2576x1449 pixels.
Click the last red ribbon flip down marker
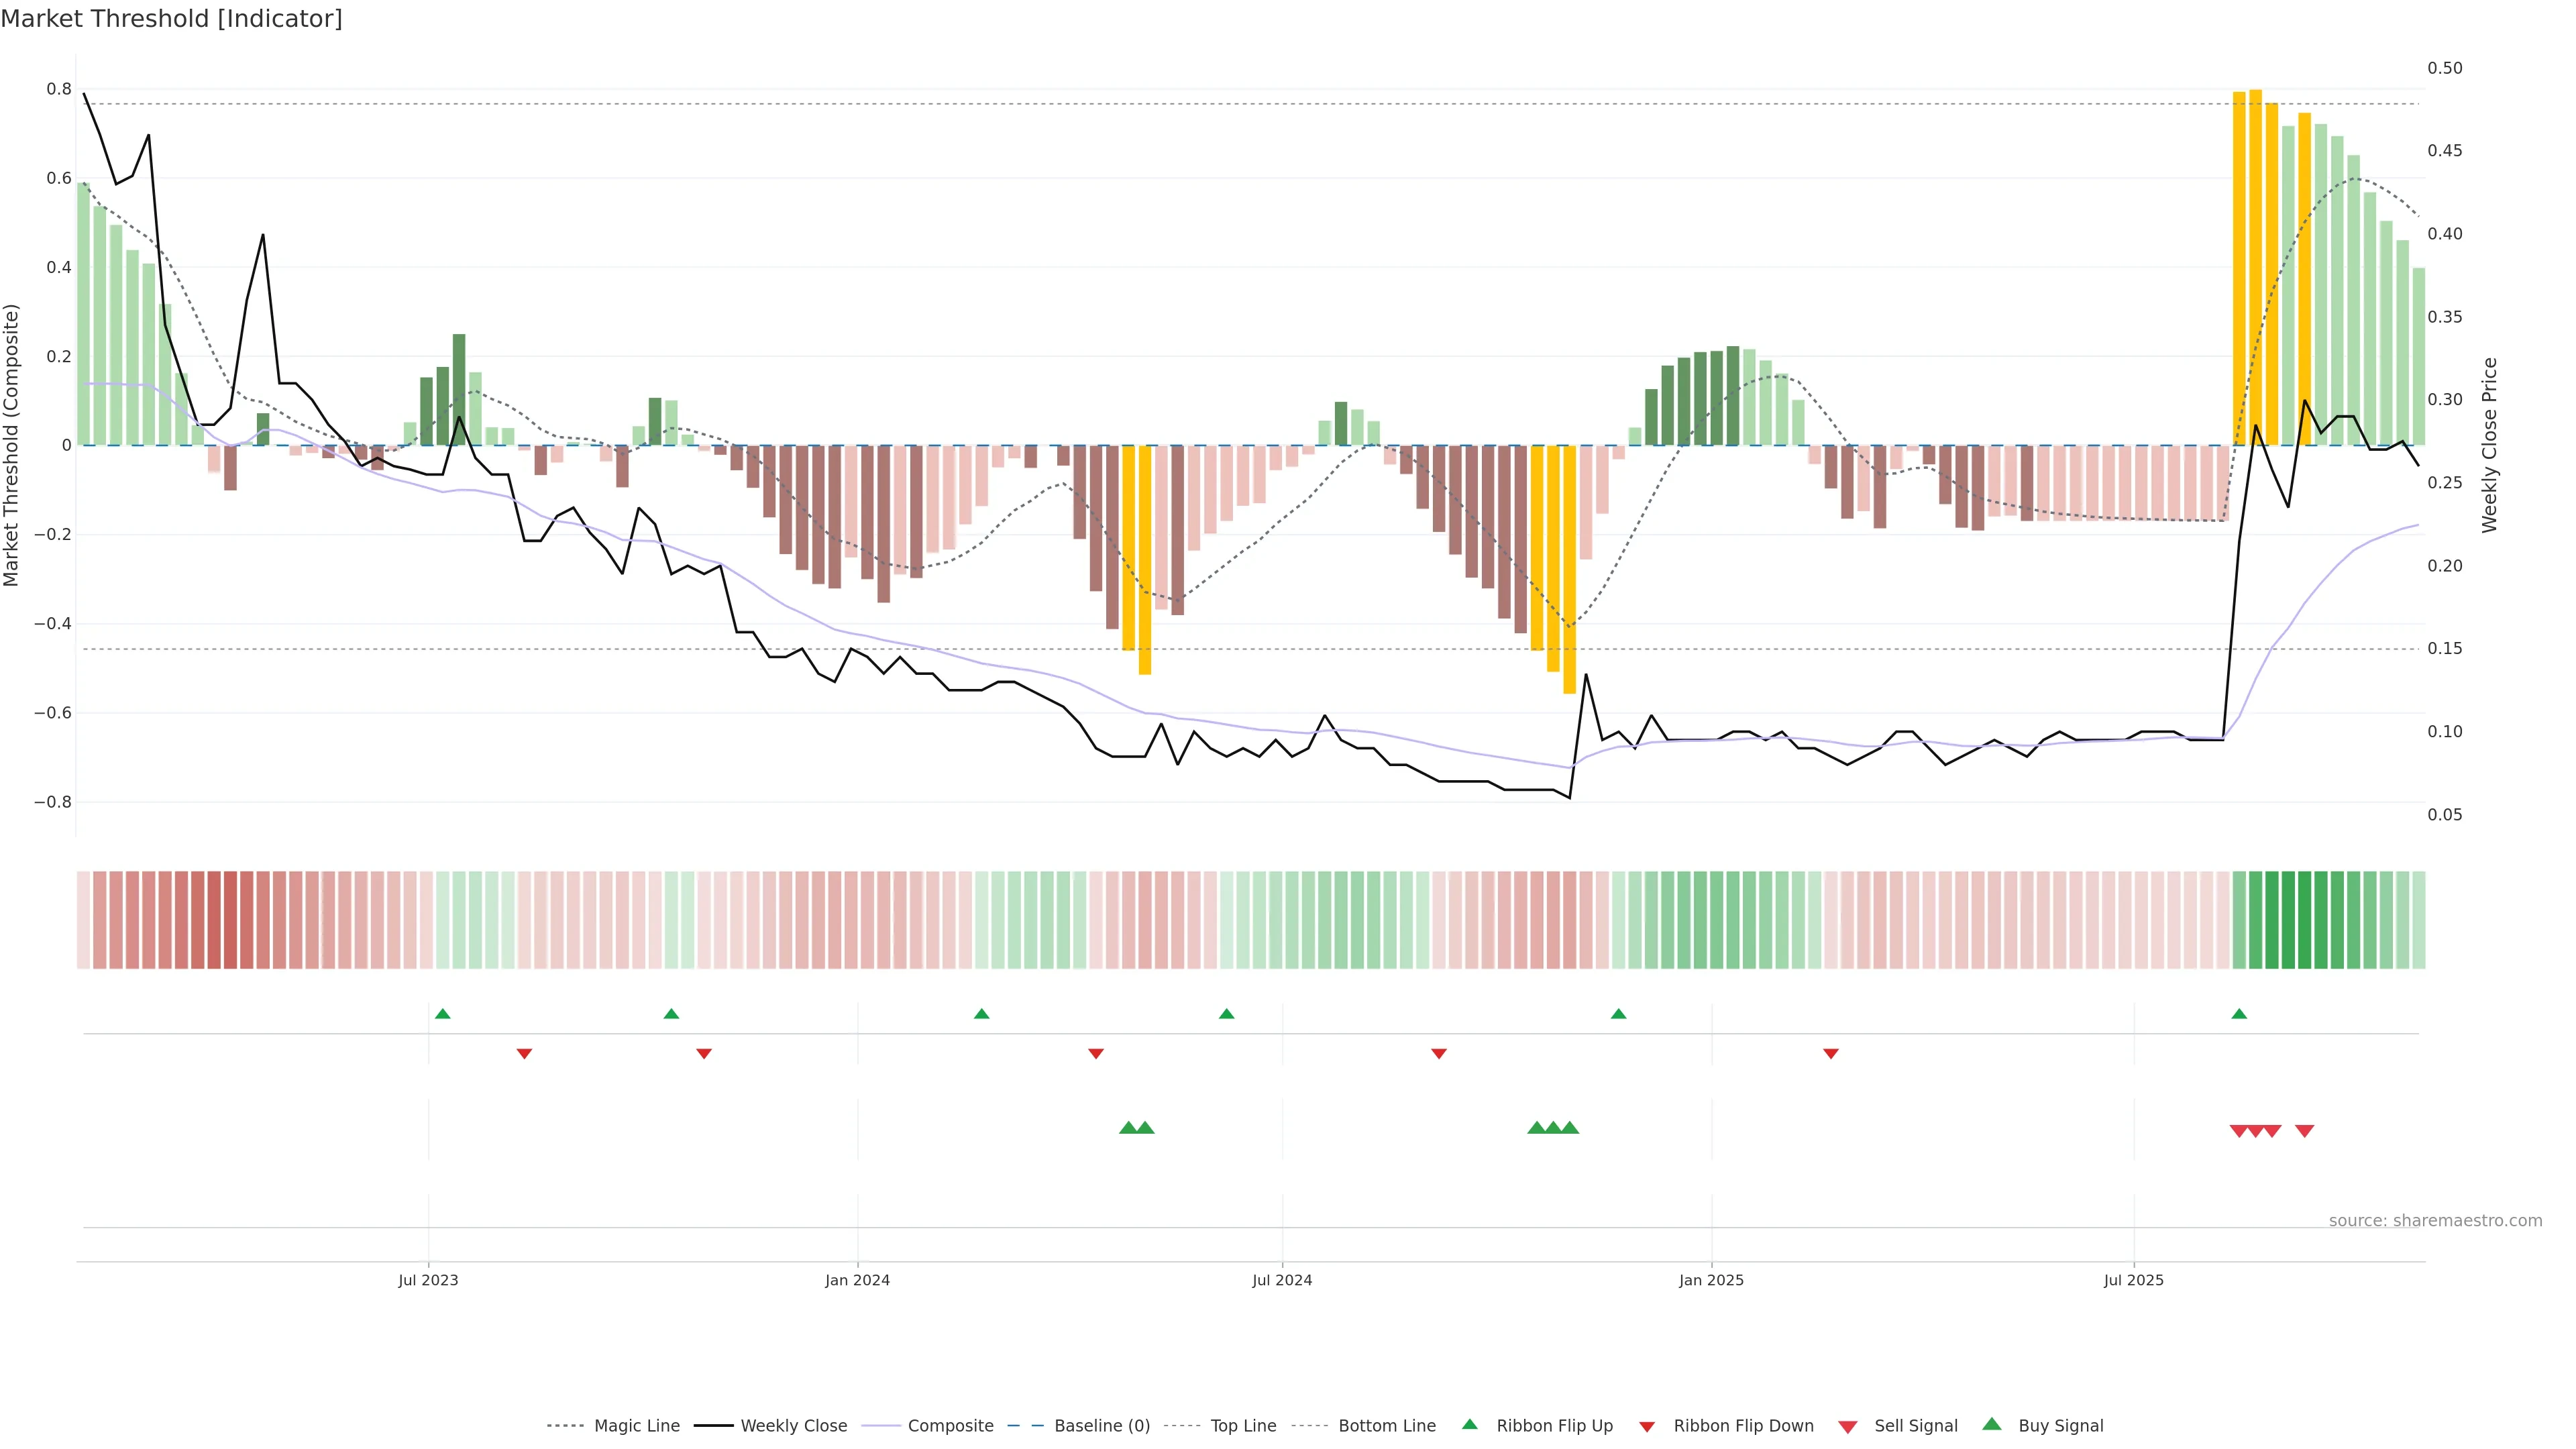tap(1830, 1053)
